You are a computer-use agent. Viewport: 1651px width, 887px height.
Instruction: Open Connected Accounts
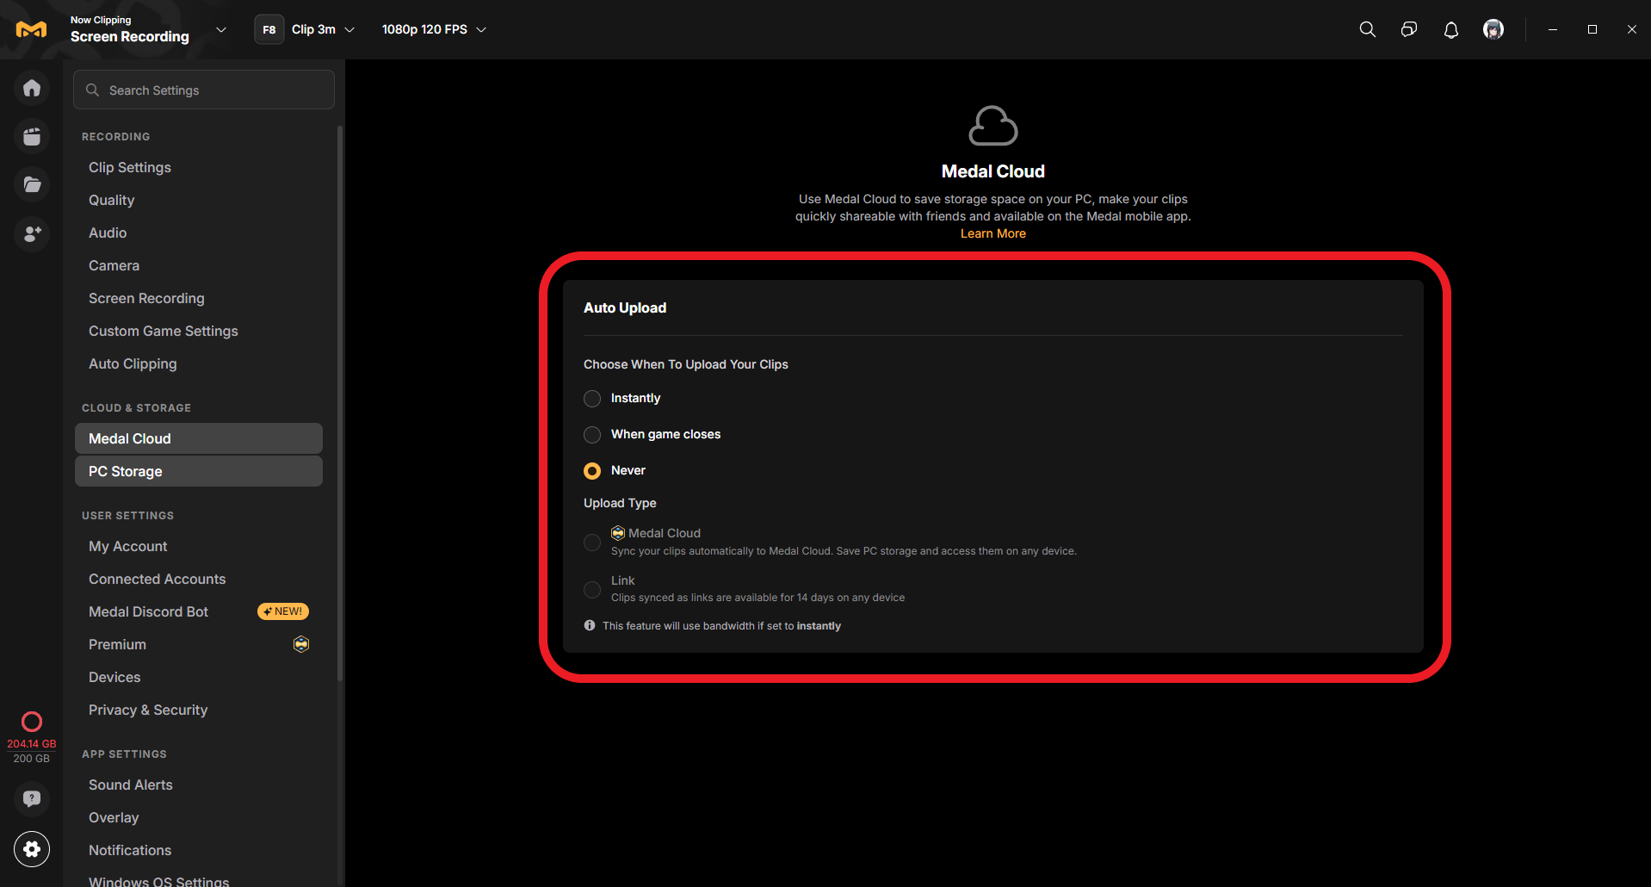pos(199,580)
